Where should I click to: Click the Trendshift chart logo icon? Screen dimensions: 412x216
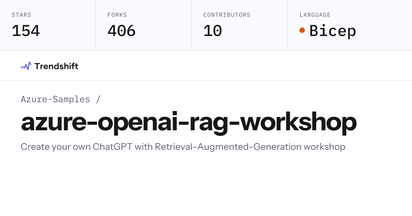[26, 66]
